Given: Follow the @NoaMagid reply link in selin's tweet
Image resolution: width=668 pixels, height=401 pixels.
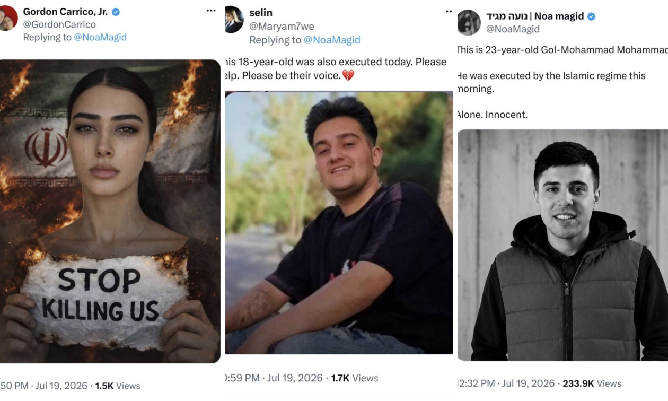Looking at the screenshot, I should point(332,40).
